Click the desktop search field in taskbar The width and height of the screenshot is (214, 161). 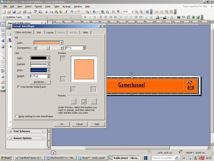(163, 158)
